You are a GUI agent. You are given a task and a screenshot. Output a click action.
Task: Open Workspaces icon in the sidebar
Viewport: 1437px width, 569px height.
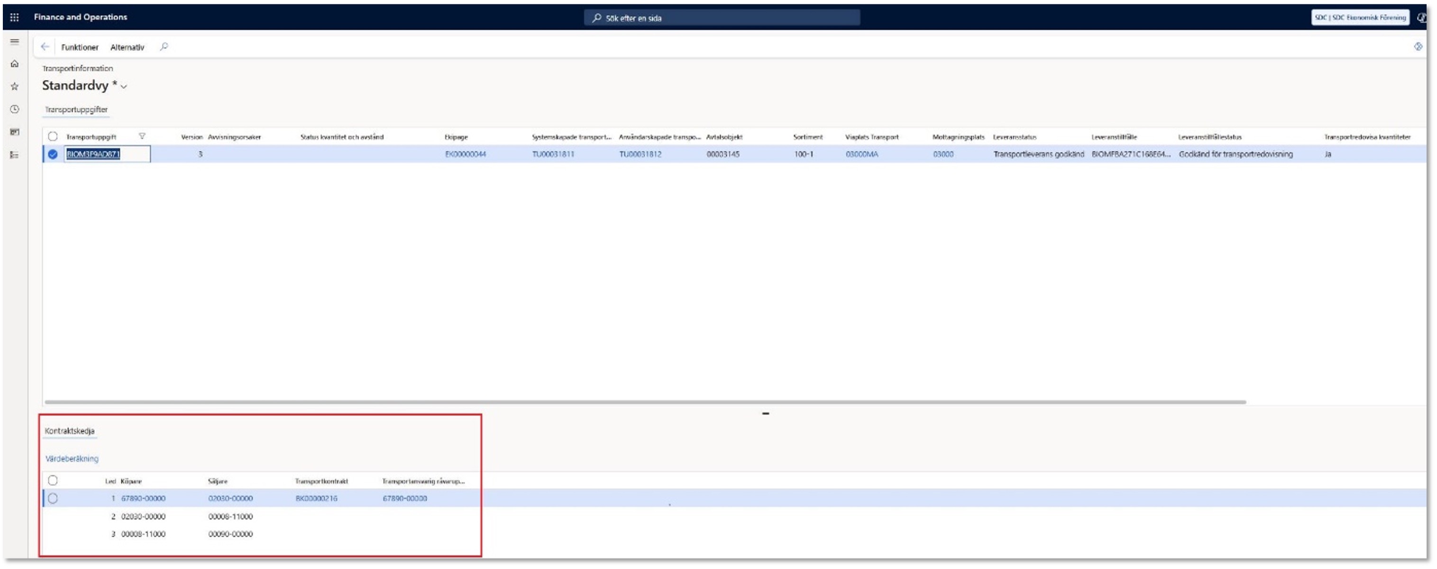click(15, 132)
